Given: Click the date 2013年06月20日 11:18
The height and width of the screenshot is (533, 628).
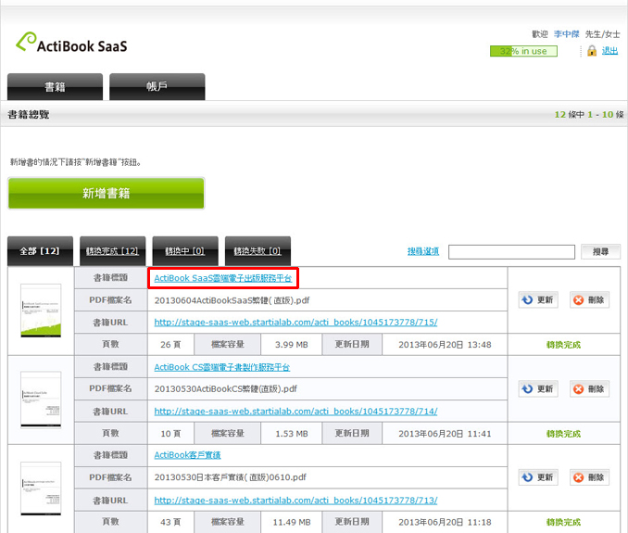Looking at the screenshot, I should tap(445, 522).
